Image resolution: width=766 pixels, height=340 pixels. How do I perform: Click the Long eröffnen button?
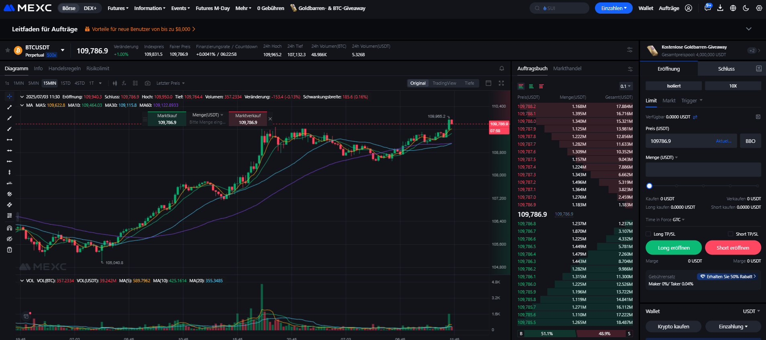click(x=674, y=248)
